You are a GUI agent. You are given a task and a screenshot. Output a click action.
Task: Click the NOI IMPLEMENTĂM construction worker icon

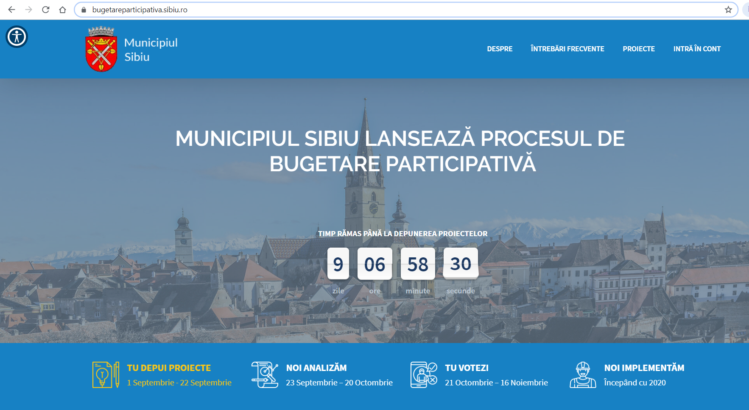point(582,375)
